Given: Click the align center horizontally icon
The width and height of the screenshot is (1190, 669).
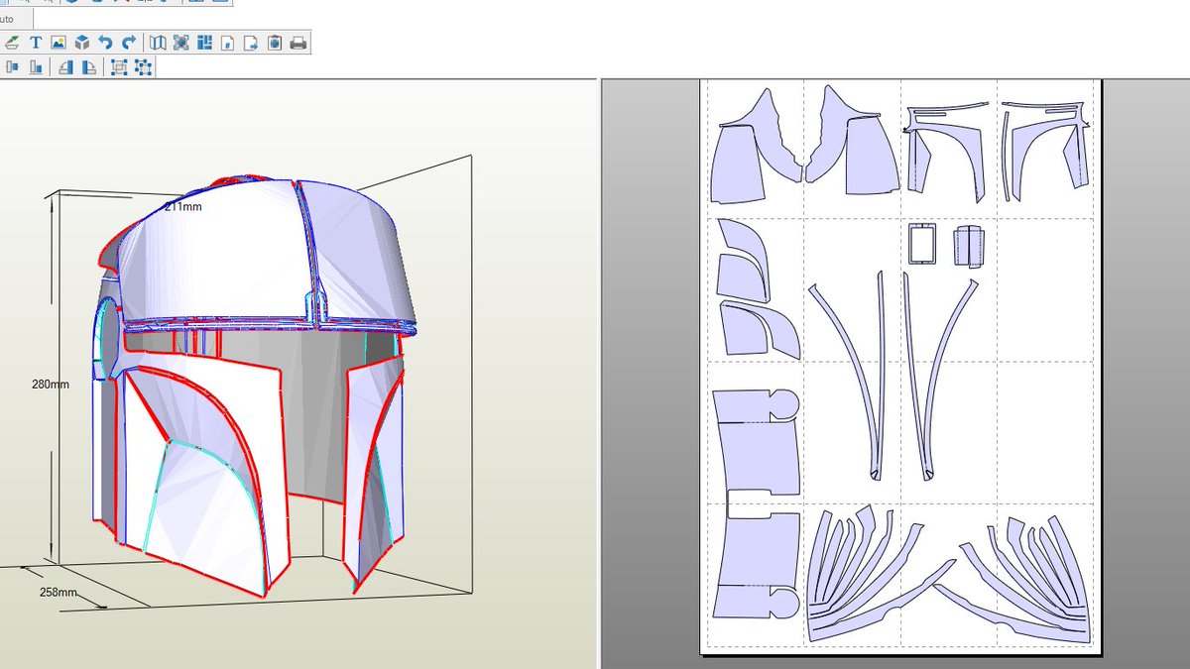Looking at the screenshot, I should [13, 67].
